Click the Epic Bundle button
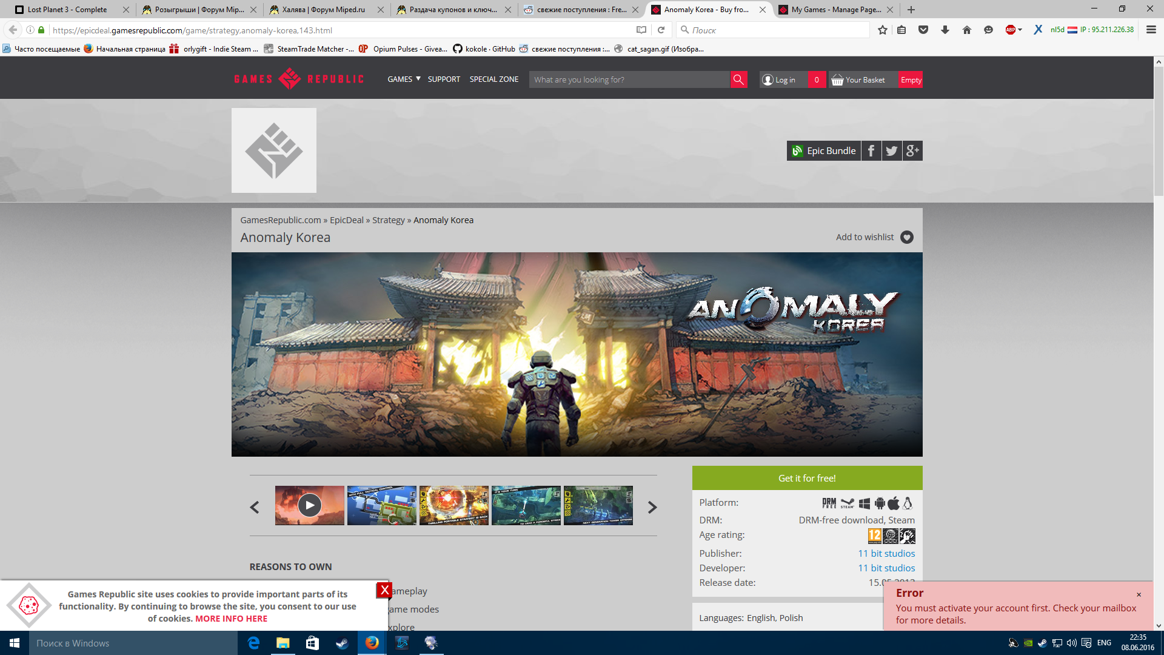This screenshot has height=655, width=1164. [x=824, y=151]
